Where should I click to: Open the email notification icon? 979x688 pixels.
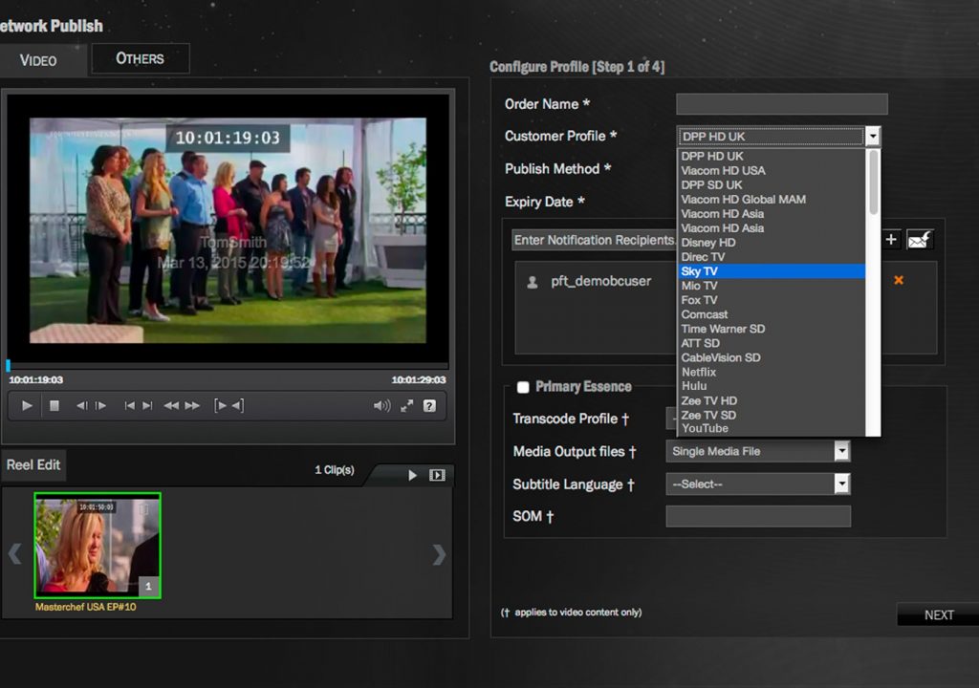point(920,239)
